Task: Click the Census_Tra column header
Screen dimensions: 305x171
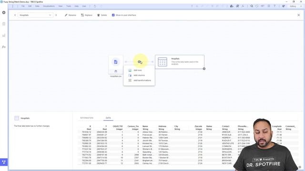Action: click(133, 126)
